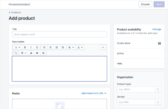Click the outdent icon
This screenshot has height=109, width=168.
tap(56, 47)
